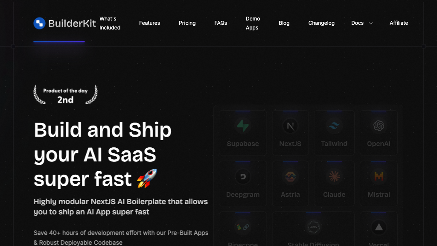Screen dimensions: 437x246
Task: Open the Docs menu
Action: point(357,23)
